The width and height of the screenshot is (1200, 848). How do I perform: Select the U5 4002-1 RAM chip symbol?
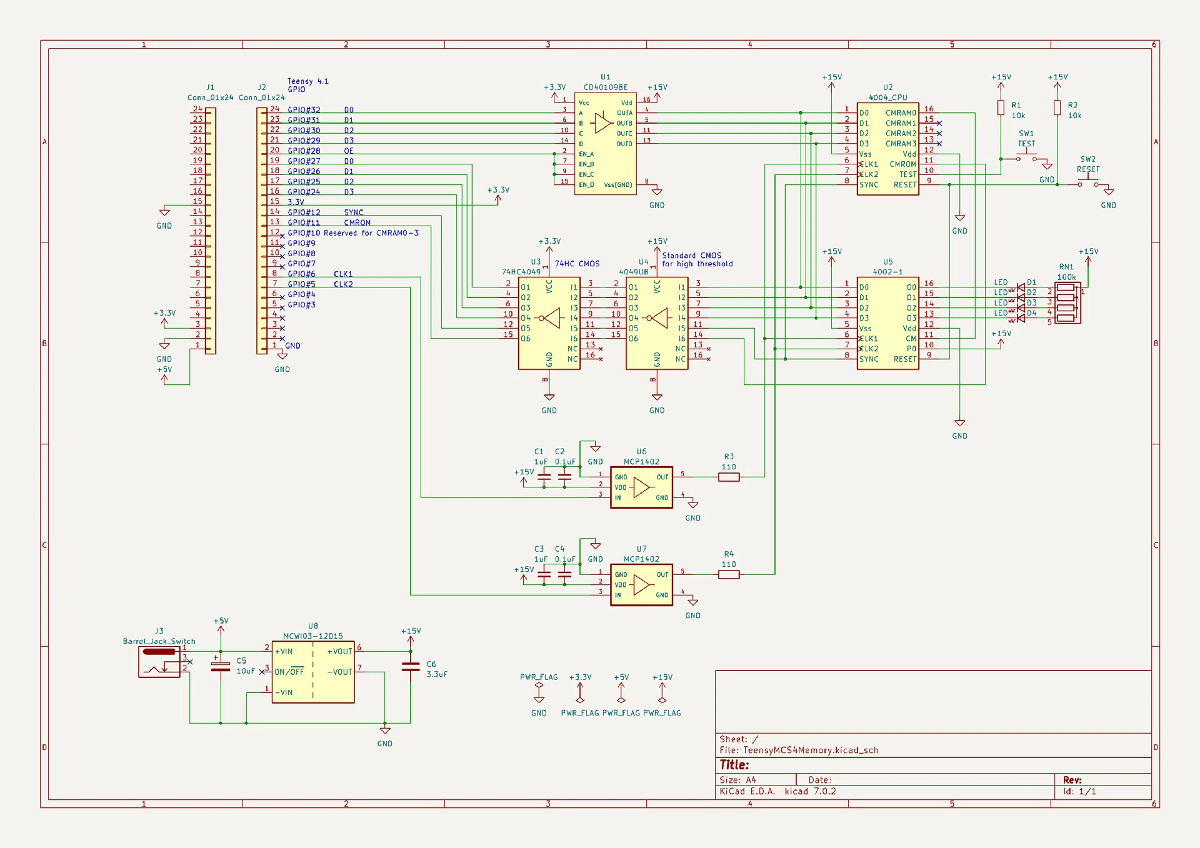coord(887,323)
